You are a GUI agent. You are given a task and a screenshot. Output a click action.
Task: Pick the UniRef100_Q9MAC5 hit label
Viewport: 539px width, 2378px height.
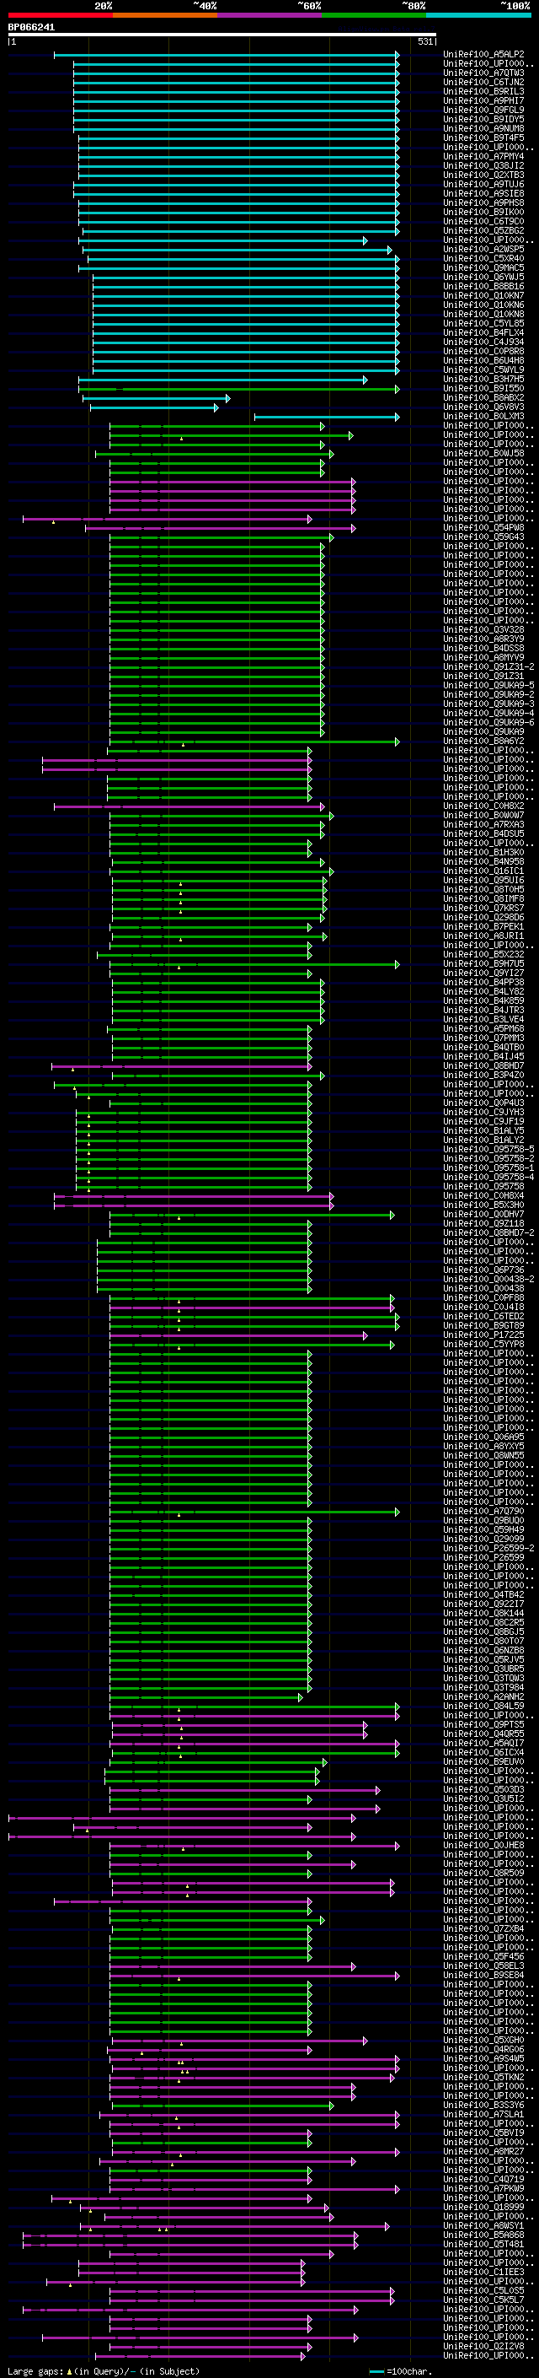pyautogui.click(x=483, y=268)
